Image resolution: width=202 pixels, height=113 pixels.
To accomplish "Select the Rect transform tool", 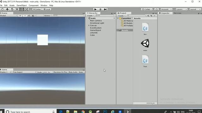I will 22,9.
